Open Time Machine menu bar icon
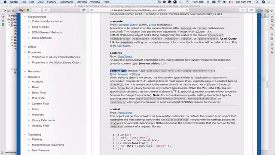 pyautogui.click(x=187, y=2)
